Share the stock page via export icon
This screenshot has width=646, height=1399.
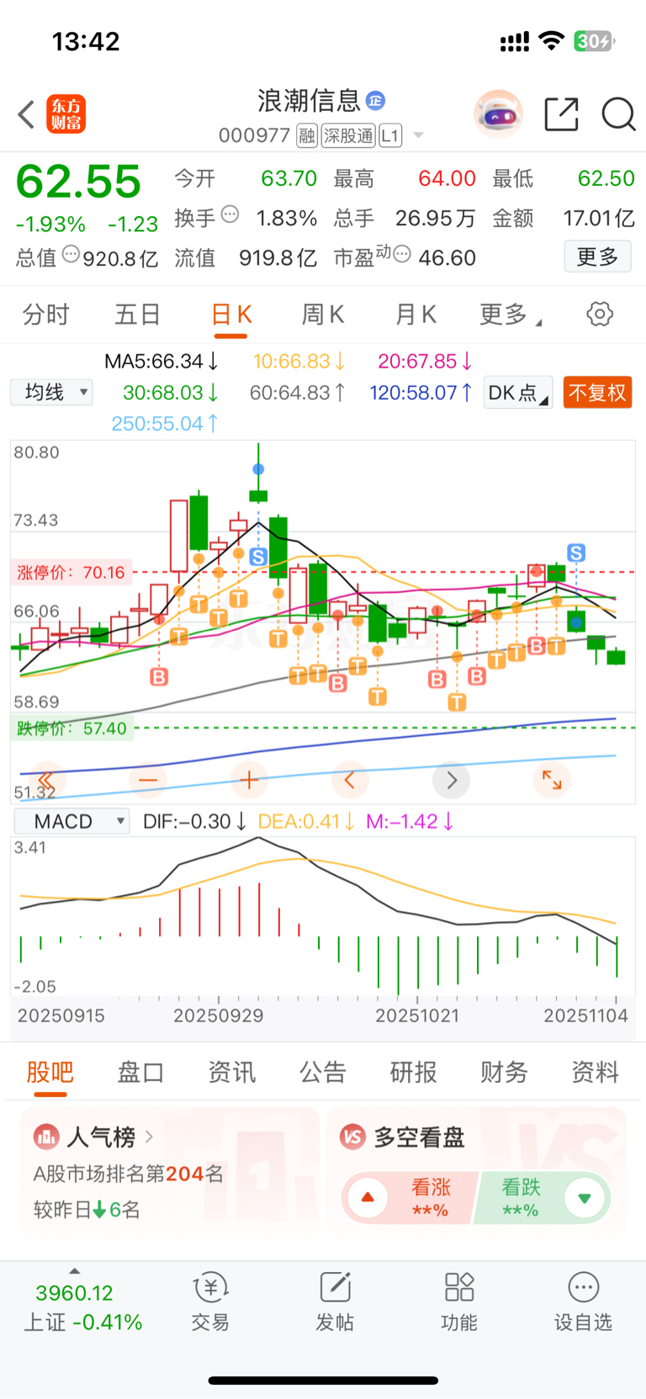[x=561, y=114]
